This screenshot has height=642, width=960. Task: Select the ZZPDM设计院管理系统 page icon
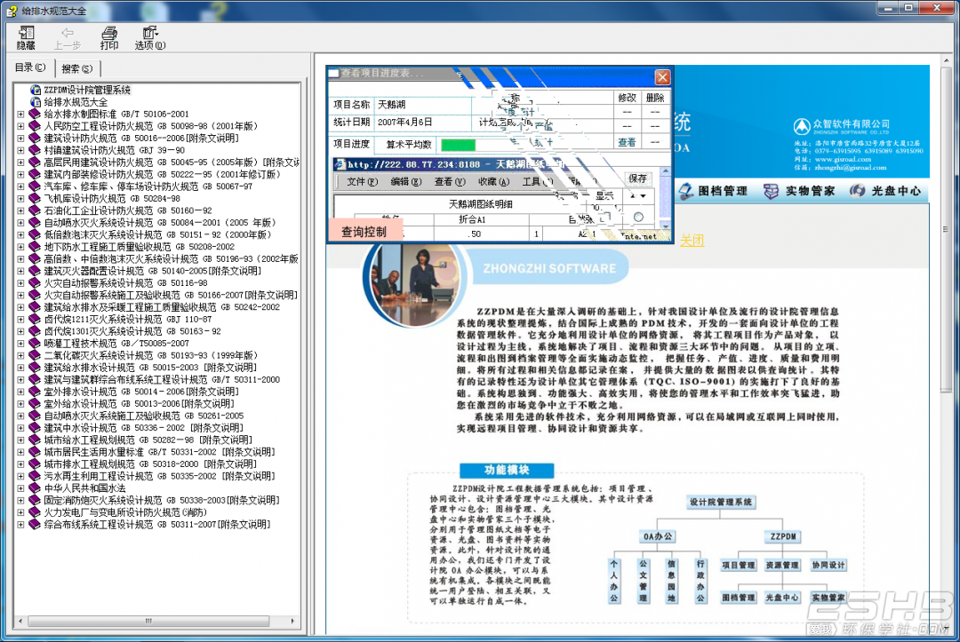pyautogui.click(x=36, y=90)
